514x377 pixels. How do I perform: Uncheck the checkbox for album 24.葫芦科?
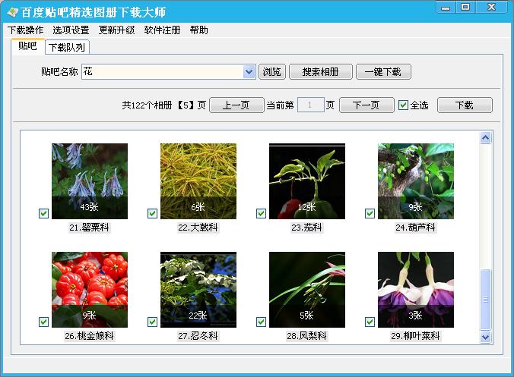coord(370,213)
